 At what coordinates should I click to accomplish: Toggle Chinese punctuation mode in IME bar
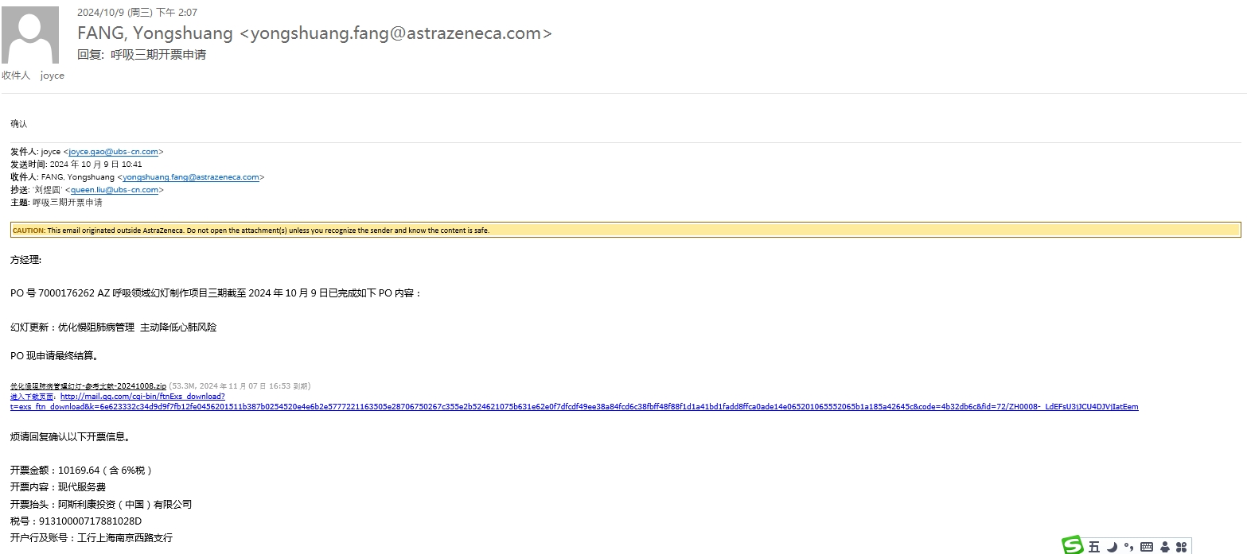[x=1128, y=547]
